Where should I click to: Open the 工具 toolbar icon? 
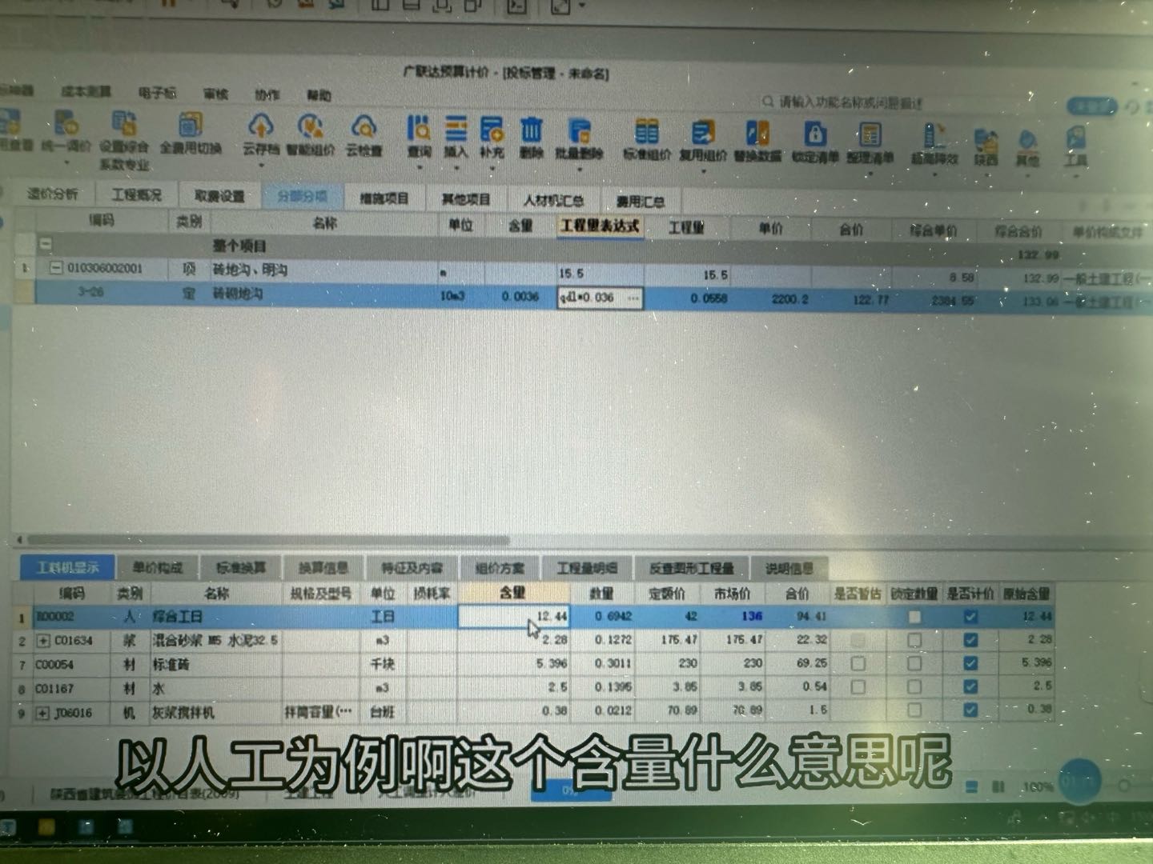click(x=1076, y=138)
